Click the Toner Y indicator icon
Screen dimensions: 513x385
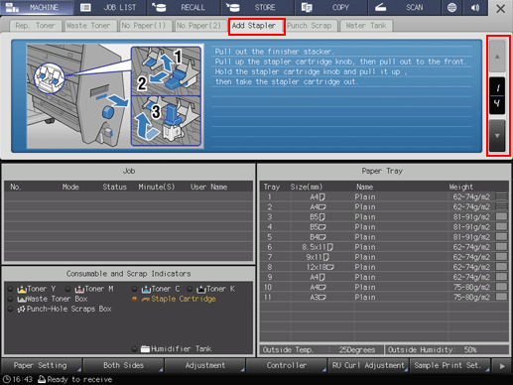pyautogui.click(x=22, y=289)
